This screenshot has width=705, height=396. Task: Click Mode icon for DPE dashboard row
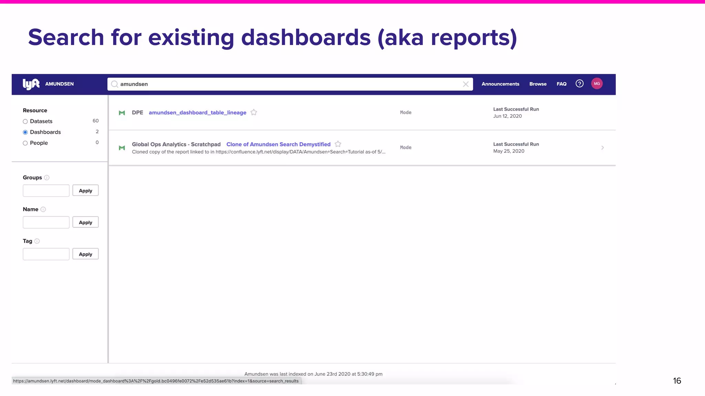coord(122,113)
